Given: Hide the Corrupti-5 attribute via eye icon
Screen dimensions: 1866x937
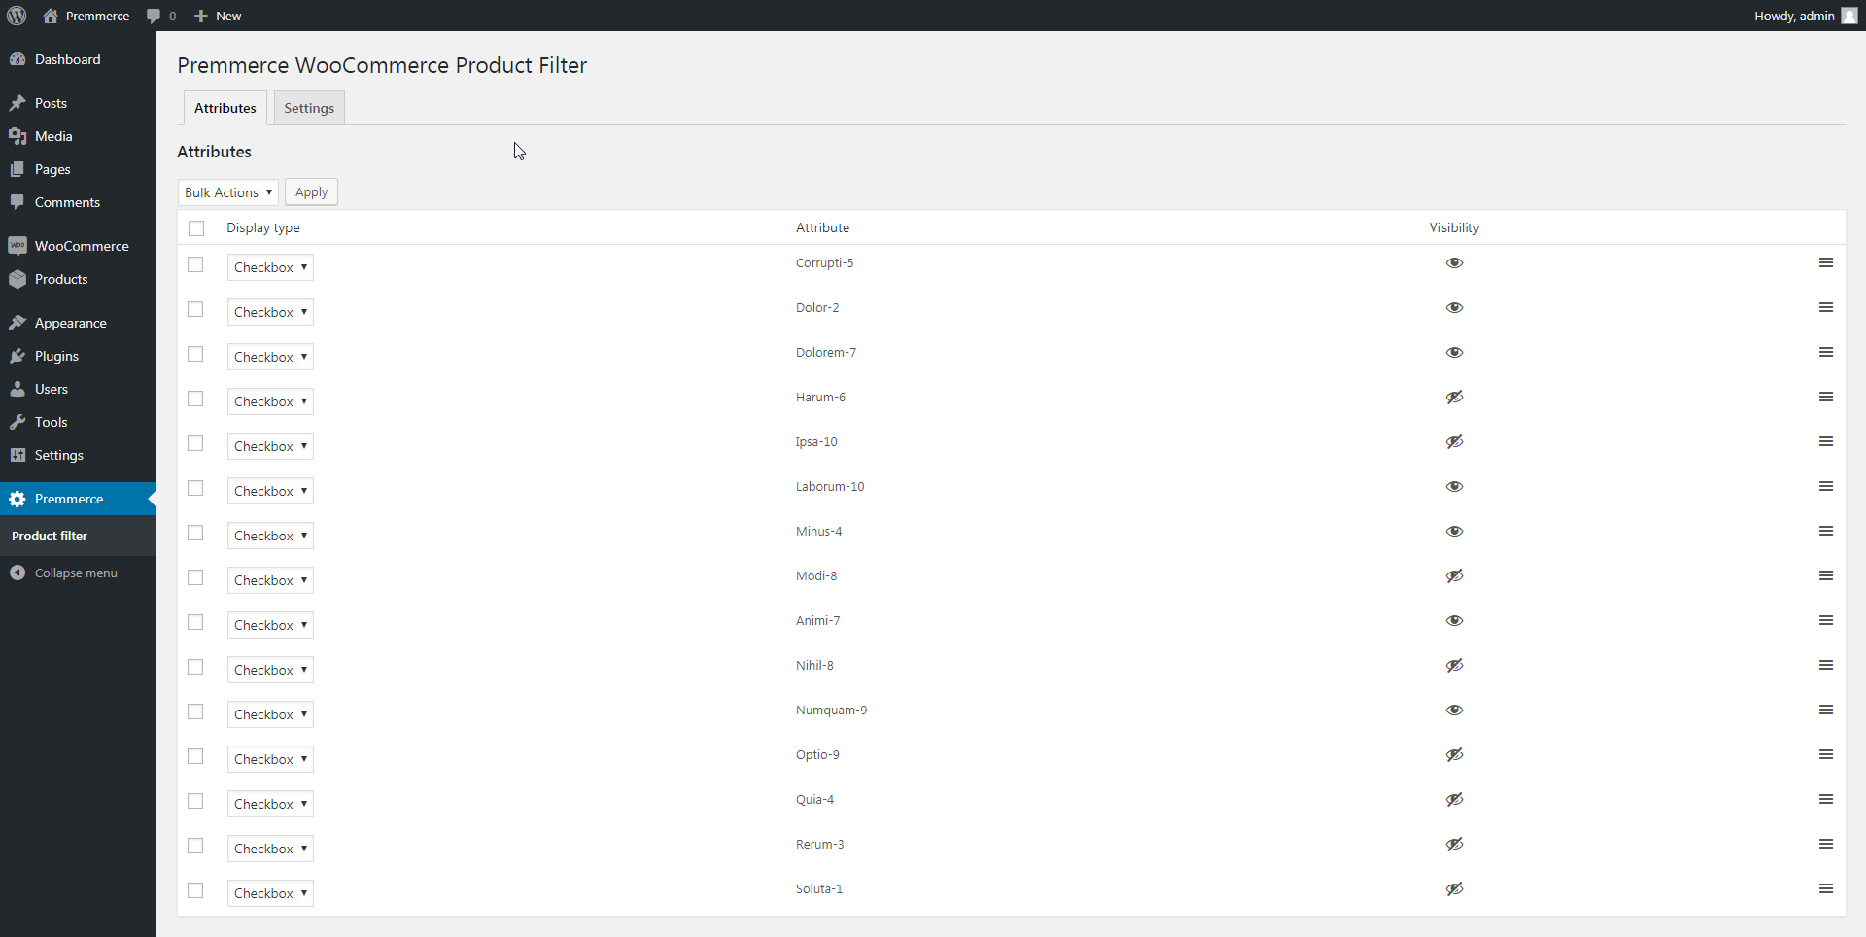Looking at the screenshot, I should coord(1454,263).
